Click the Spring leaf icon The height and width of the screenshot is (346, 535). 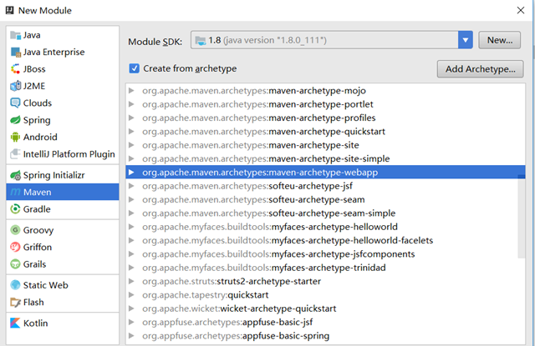(15, 120)
